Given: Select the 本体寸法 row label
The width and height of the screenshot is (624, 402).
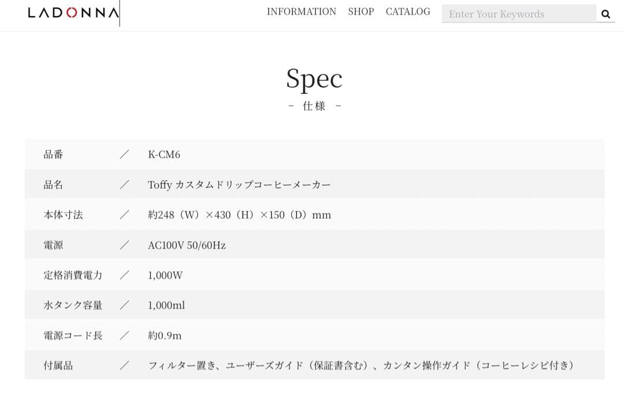Looking at the screenshot, I should tap(63, 215).
